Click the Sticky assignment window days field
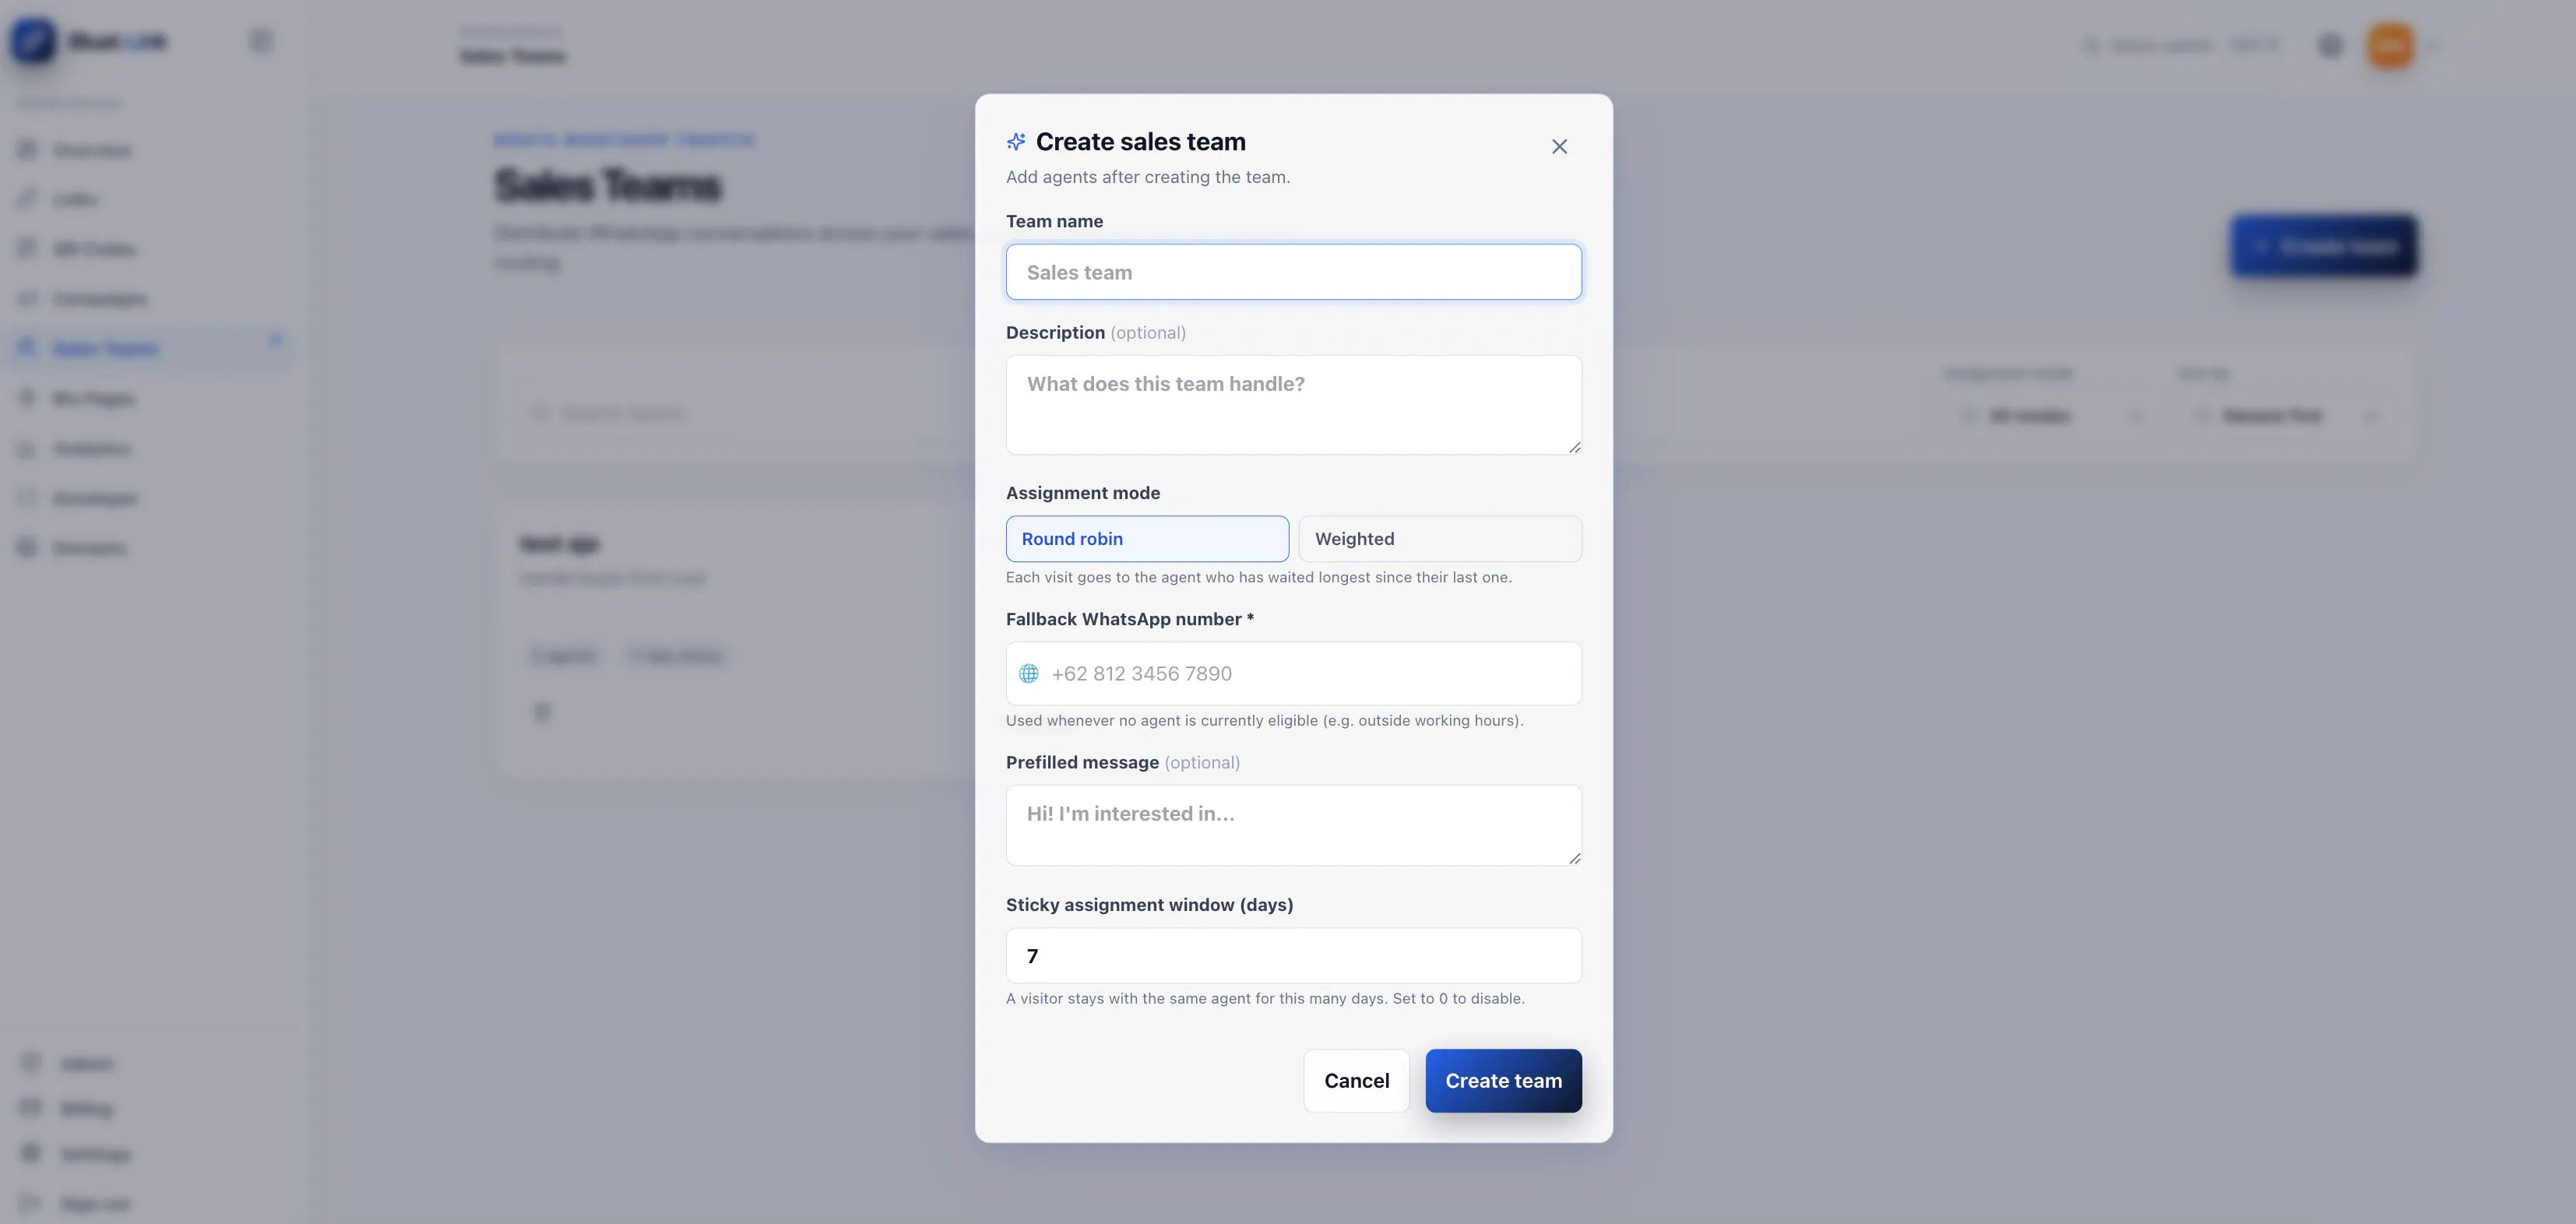 coord(1293,956)
